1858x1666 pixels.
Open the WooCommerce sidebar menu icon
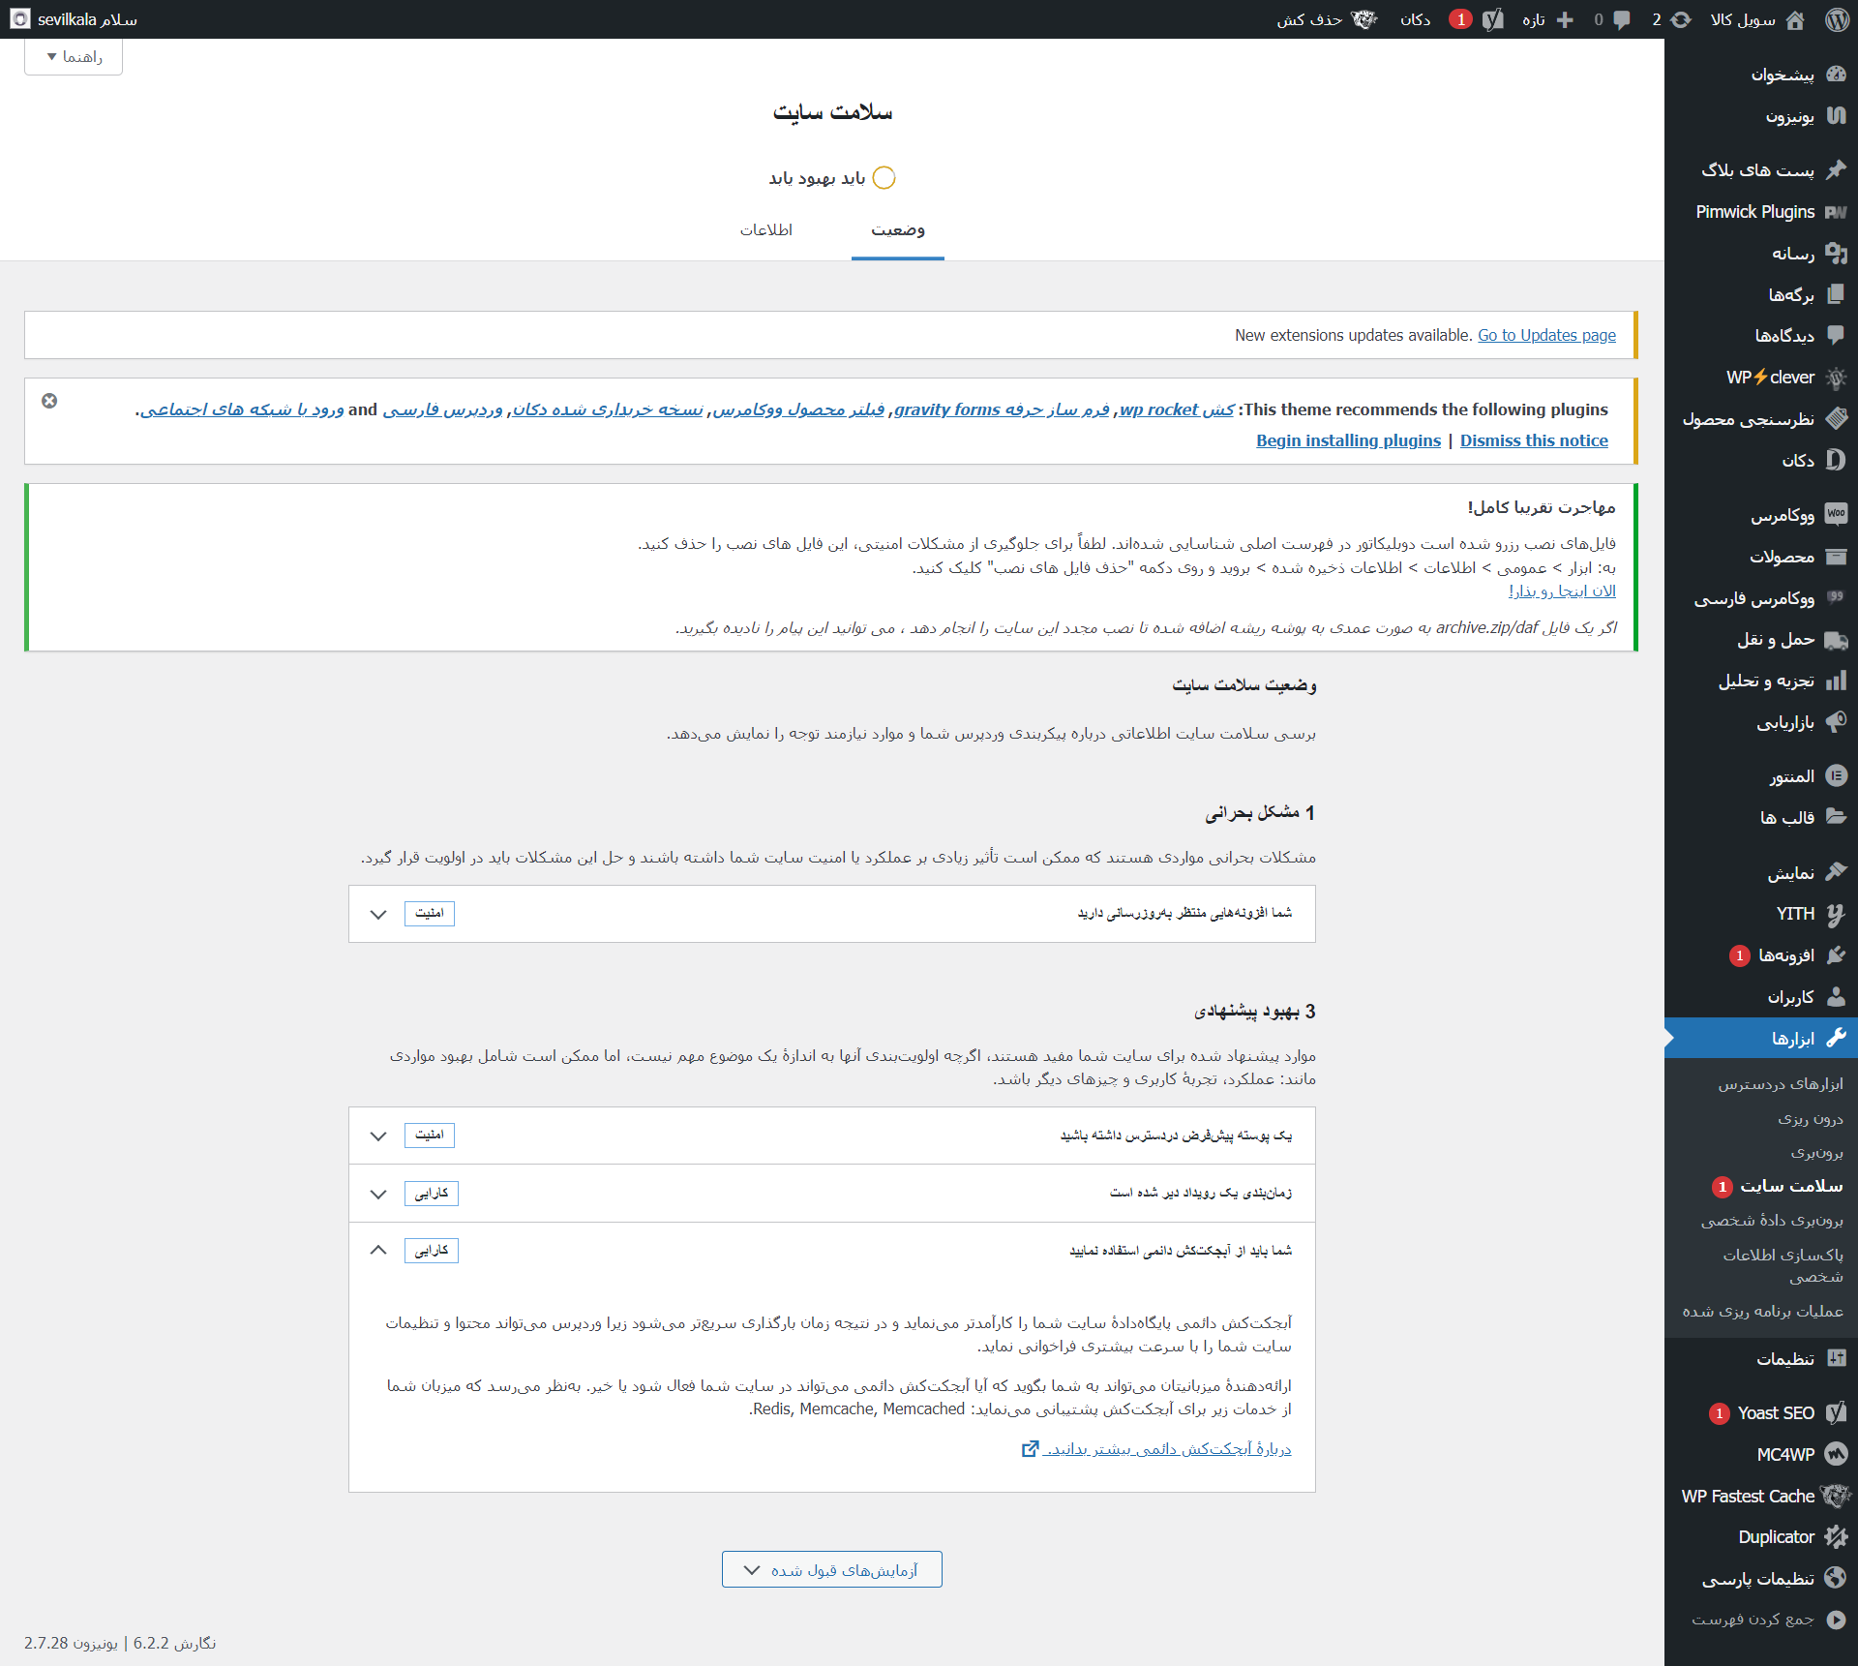coord(1836,514)
